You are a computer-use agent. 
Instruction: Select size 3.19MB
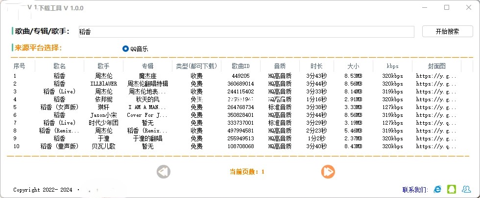tap(353, 123)
